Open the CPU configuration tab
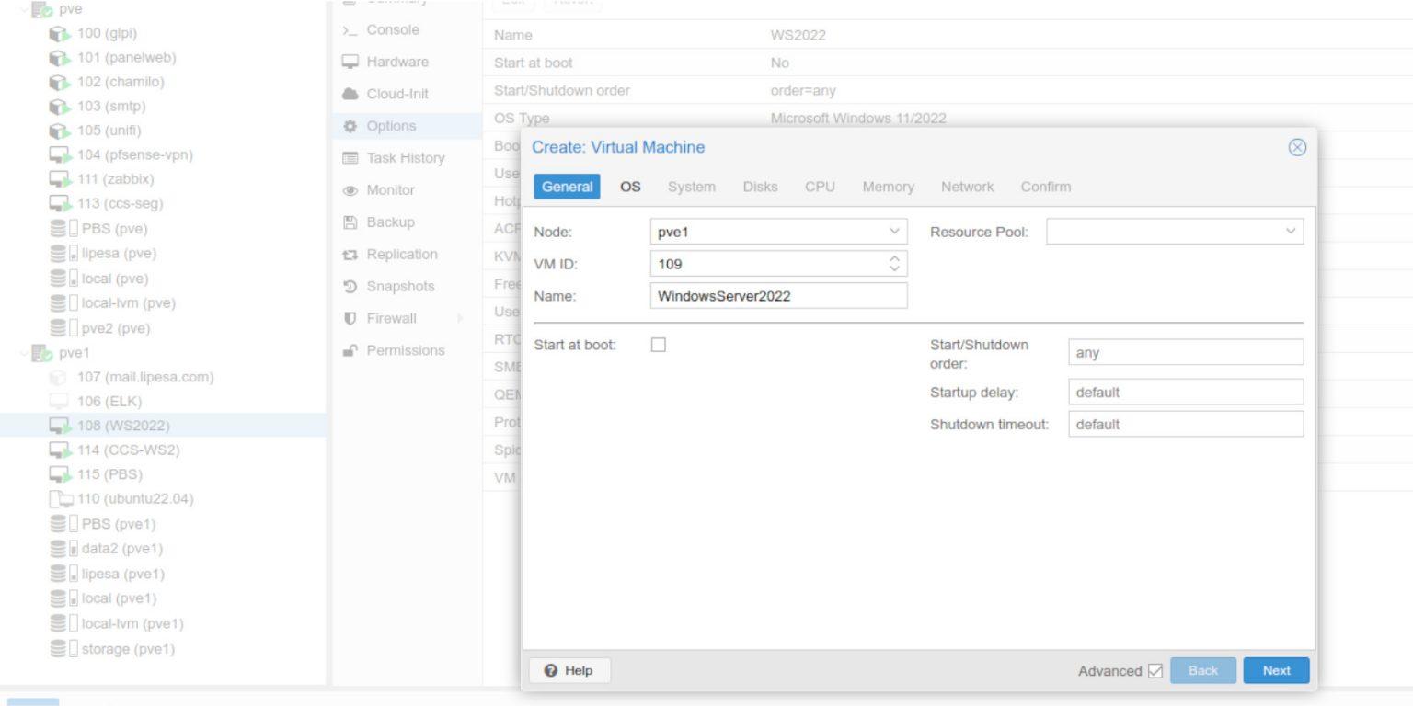This screenshot has width=1413, height=706. click(x=819, y=187)
